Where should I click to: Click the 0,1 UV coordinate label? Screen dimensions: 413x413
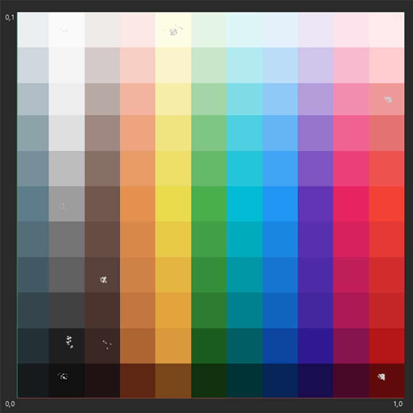click(x=10, y=17)
